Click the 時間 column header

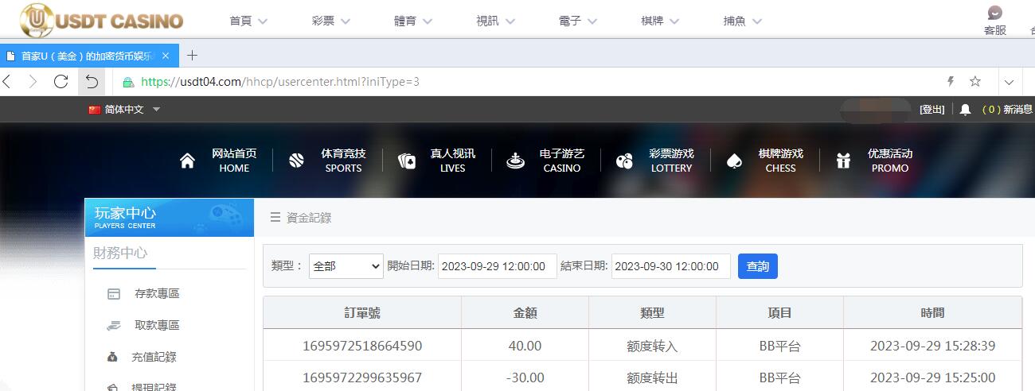pyautogui.click(x=932, y=313)
